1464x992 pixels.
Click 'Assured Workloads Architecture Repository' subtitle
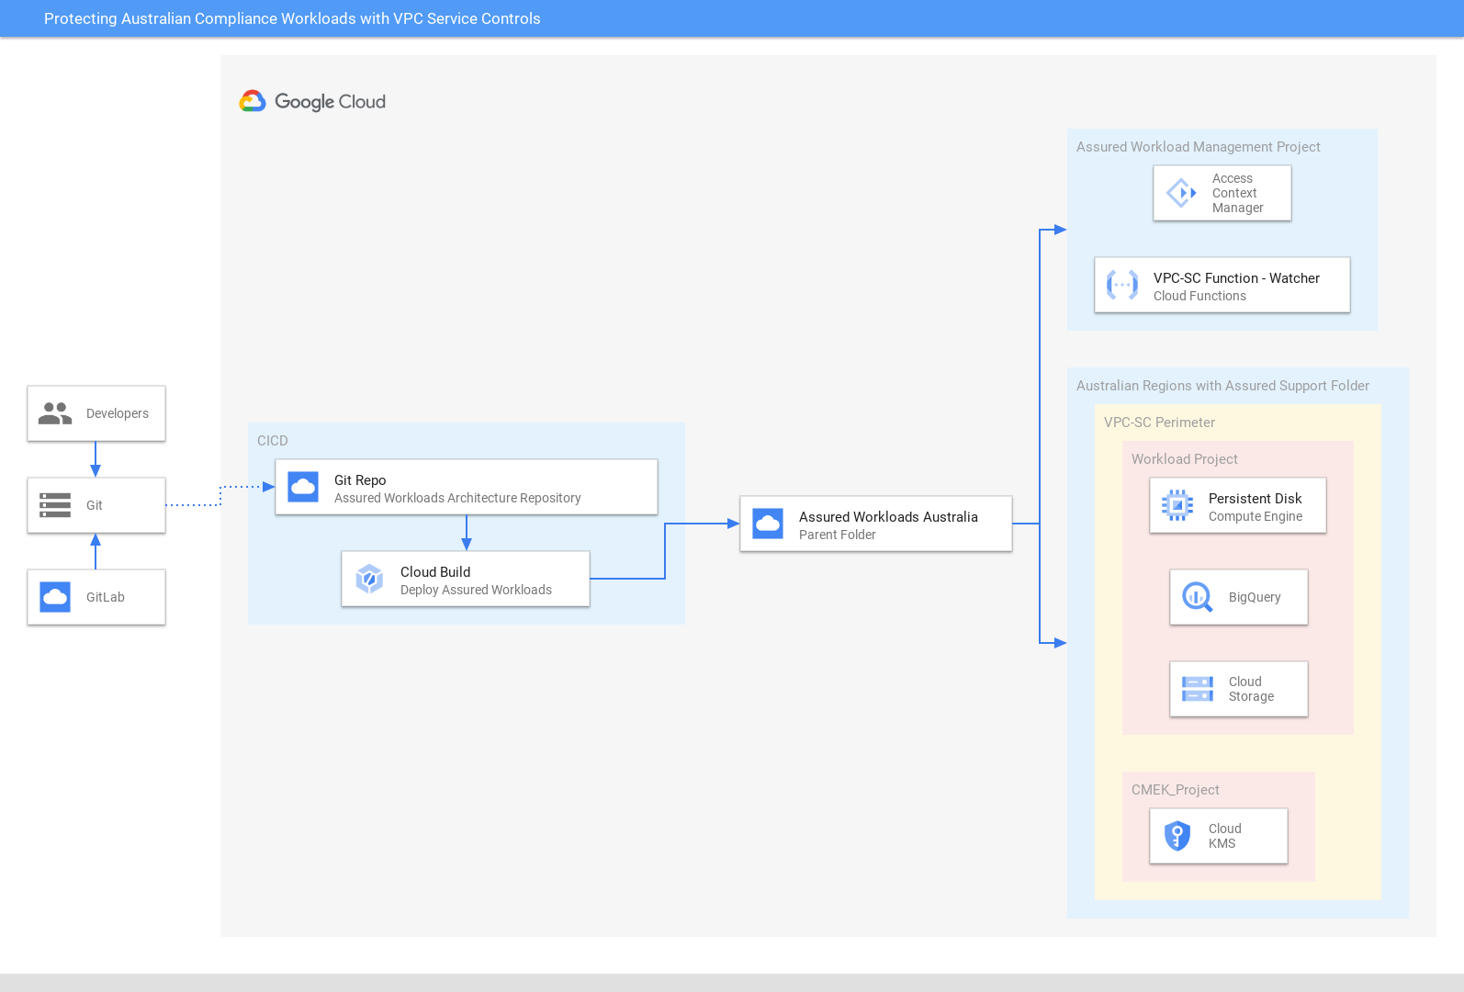tap(457, 498)
